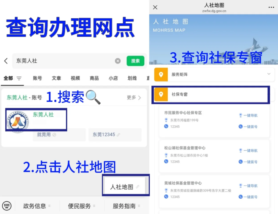The height and width of the screenshot is (214, 278).
Task: Tap 一键拨号 for 松山湖社保基金管理中心
Action: click(248, 162)
